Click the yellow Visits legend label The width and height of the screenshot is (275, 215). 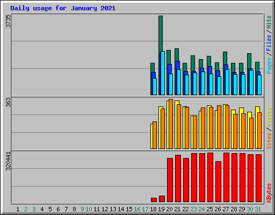269,117
